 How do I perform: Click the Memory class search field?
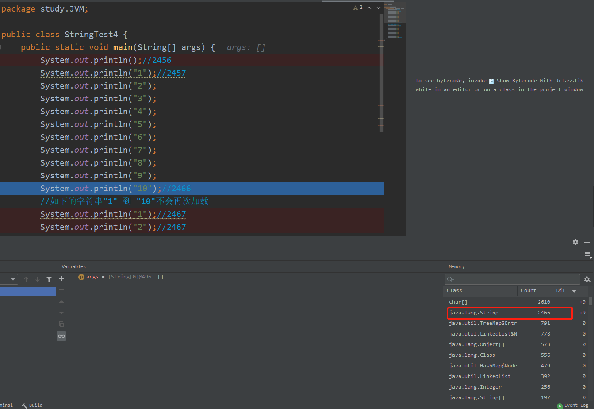(x=512, y=279)
